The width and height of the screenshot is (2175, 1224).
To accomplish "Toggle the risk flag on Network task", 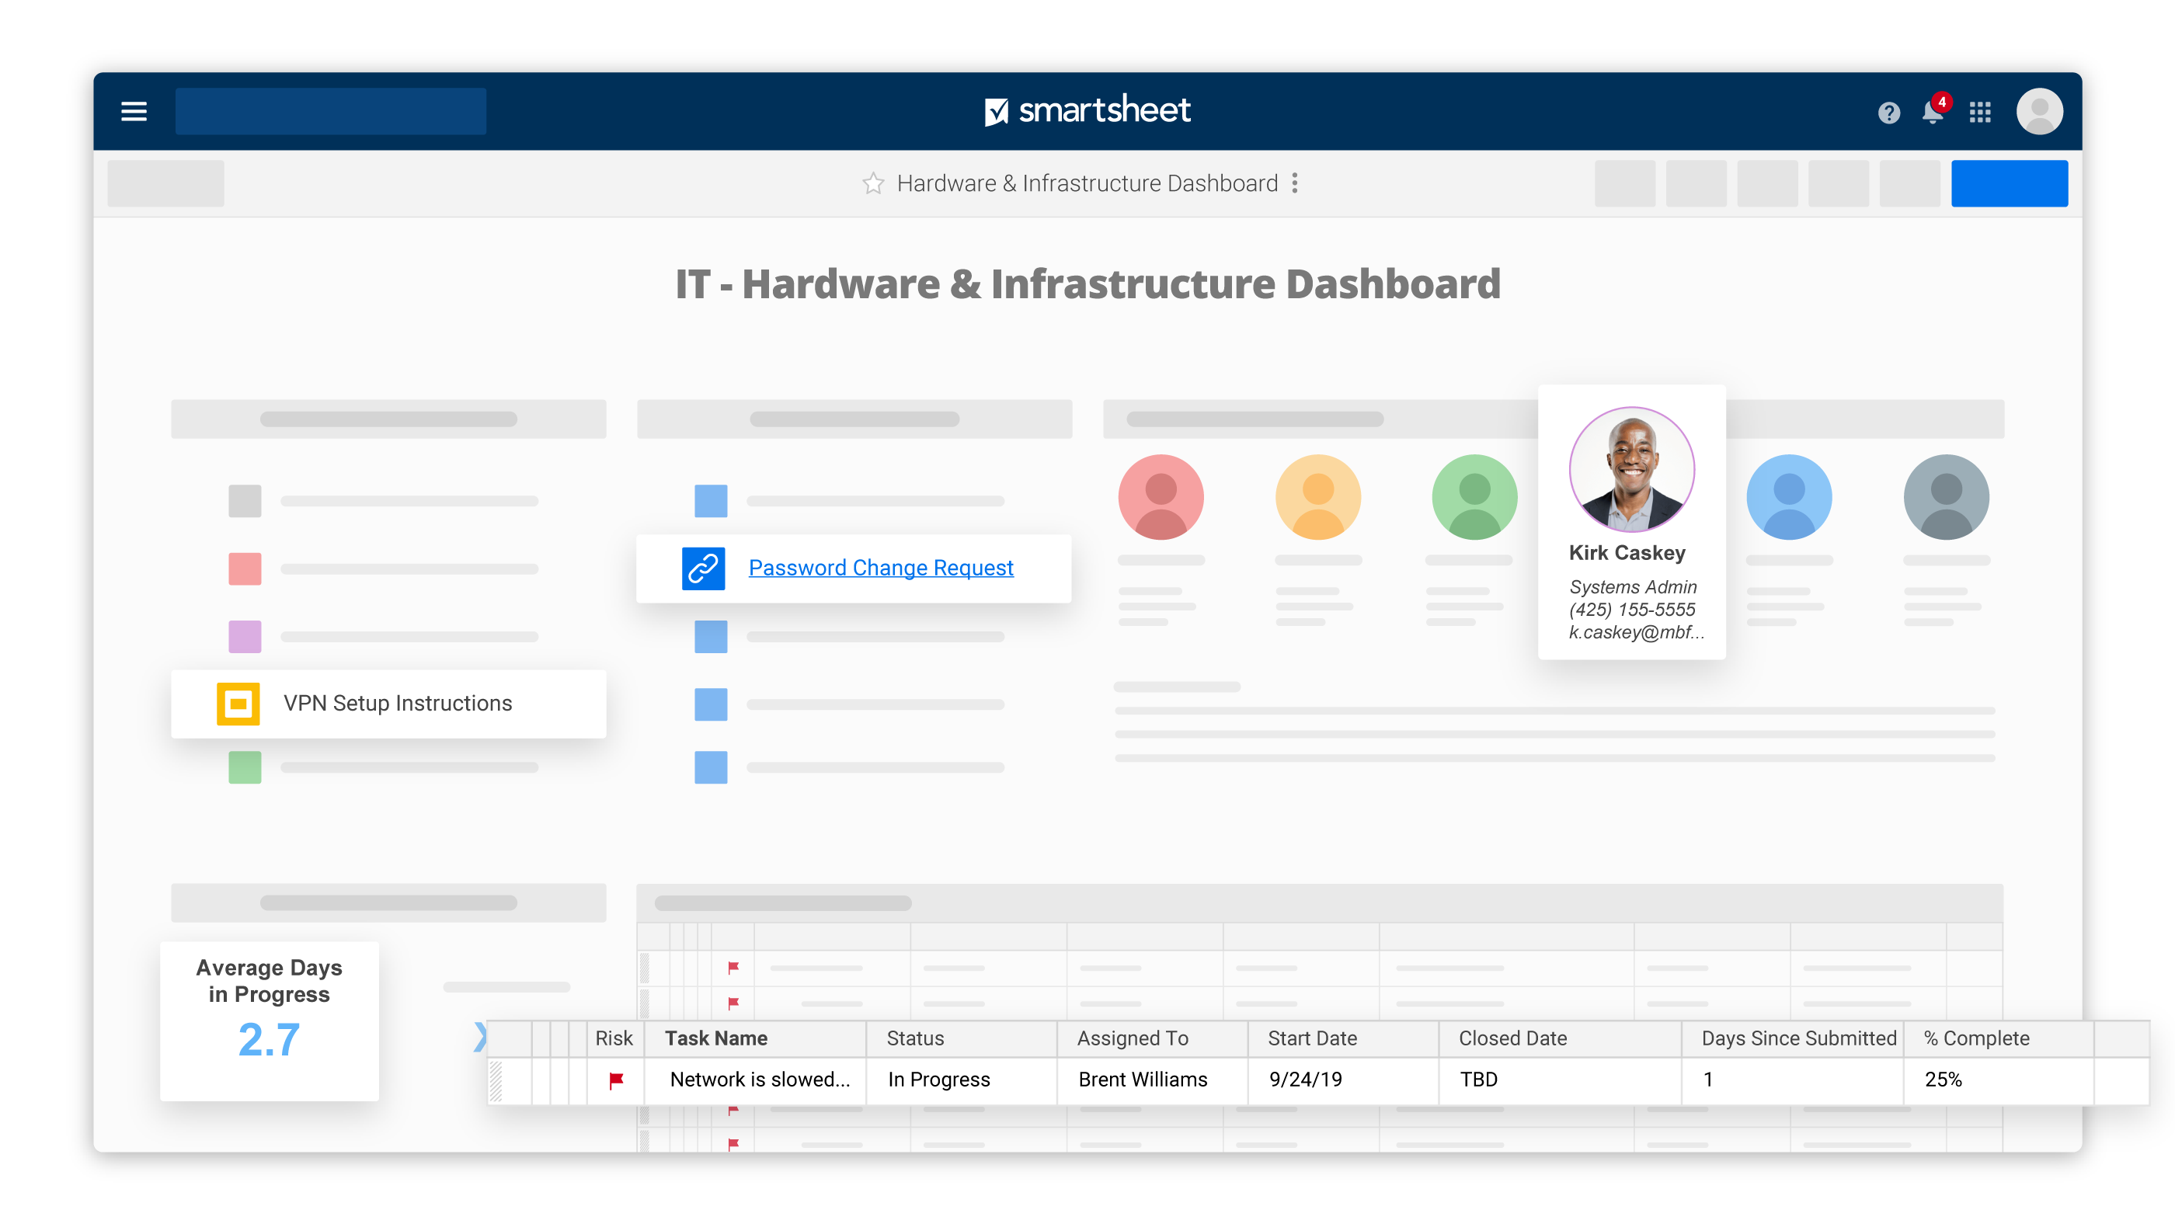I will (617, 1080).
